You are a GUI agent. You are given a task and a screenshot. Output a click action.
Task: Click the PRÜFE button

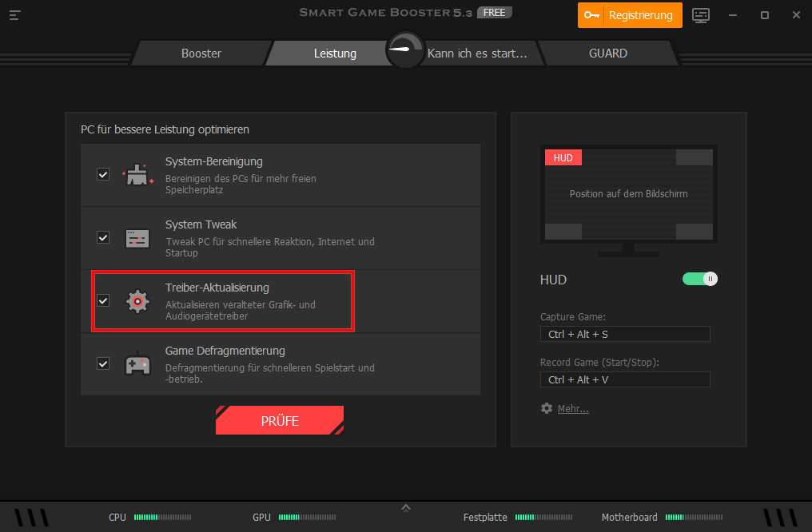(280, 420)
